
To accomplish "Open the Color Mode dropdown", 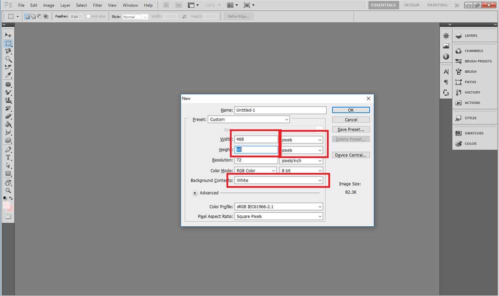I will tap(256, 170).
